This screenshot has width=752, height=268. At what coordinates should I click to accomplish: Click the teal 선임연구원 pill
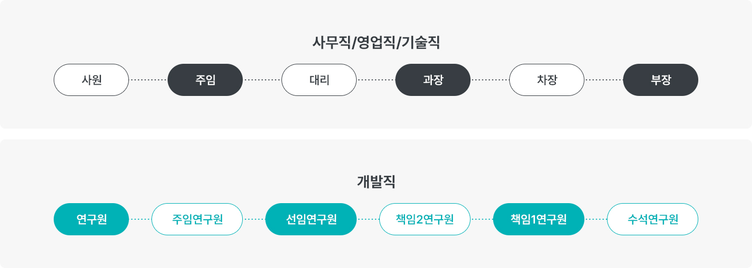(x=311, y=219)
